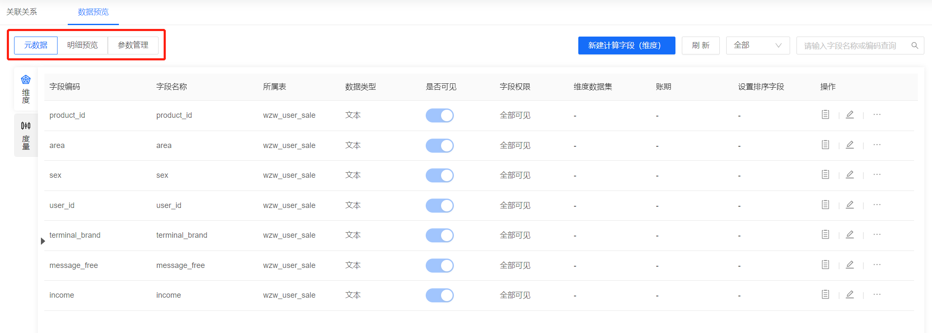Toggle visibility switch for area

click(440, 145)
